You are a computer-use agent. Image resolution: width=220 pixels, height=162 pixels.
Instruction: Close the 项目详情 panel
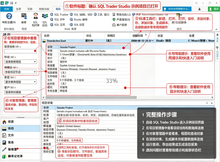[x=212, y=103]
